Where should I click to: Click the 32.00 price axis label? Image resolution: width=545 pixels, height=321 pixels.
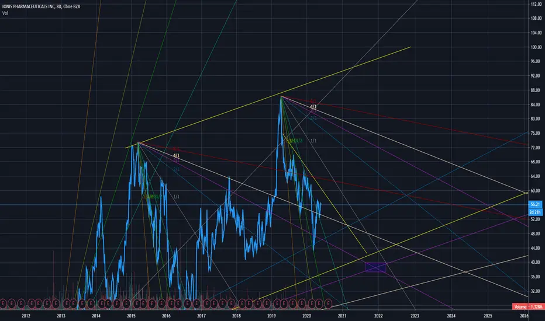coord(536,291)
